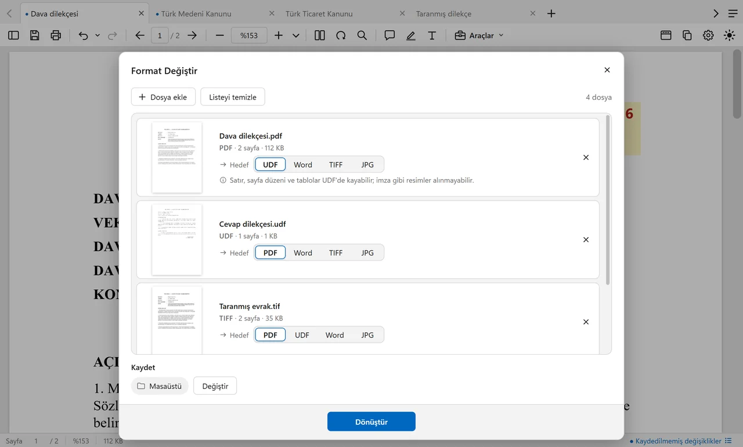Zoom out with minus icon
This screenshot has width=743, height=447.
[219, 35]
